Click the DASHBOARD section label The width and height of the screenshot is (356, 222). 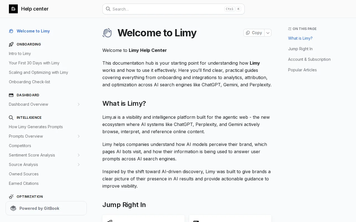[x=28, y=95]
